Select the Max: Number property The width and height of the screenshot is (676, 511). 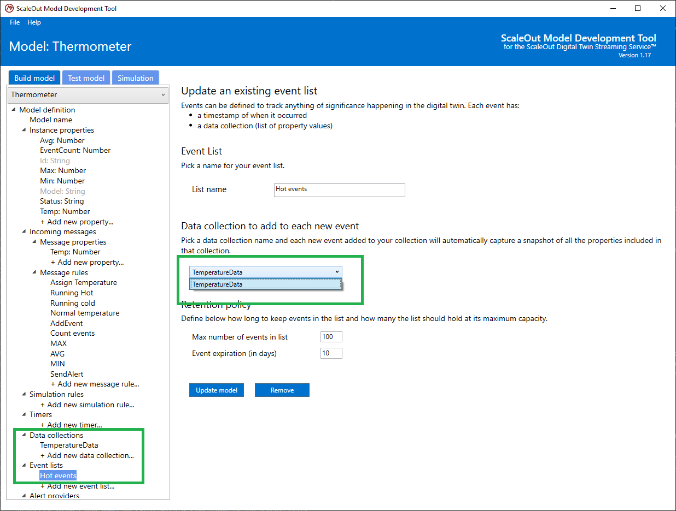click(x=63, y=170)
